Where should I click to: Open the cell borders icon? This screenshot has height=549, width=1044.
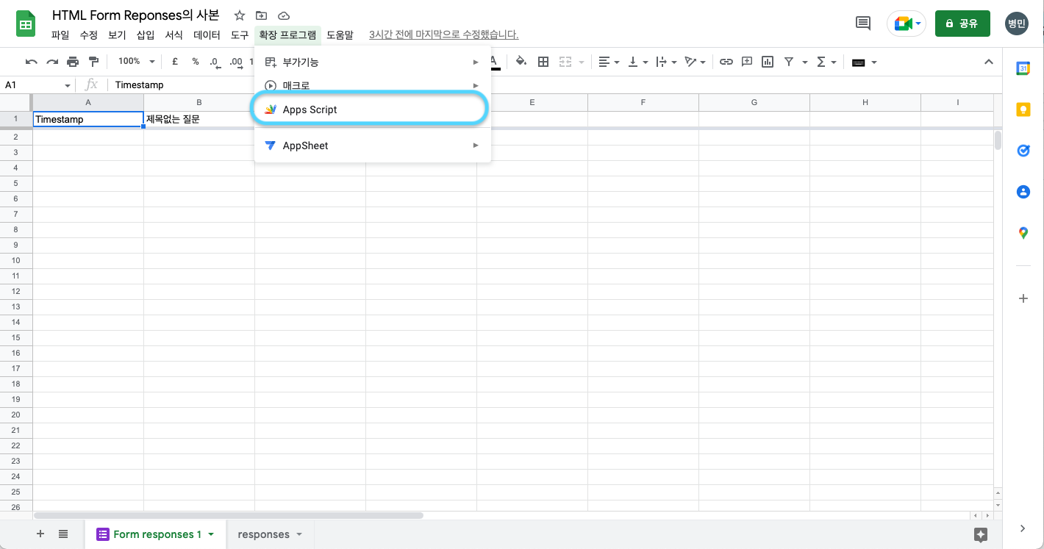point(543,62)
